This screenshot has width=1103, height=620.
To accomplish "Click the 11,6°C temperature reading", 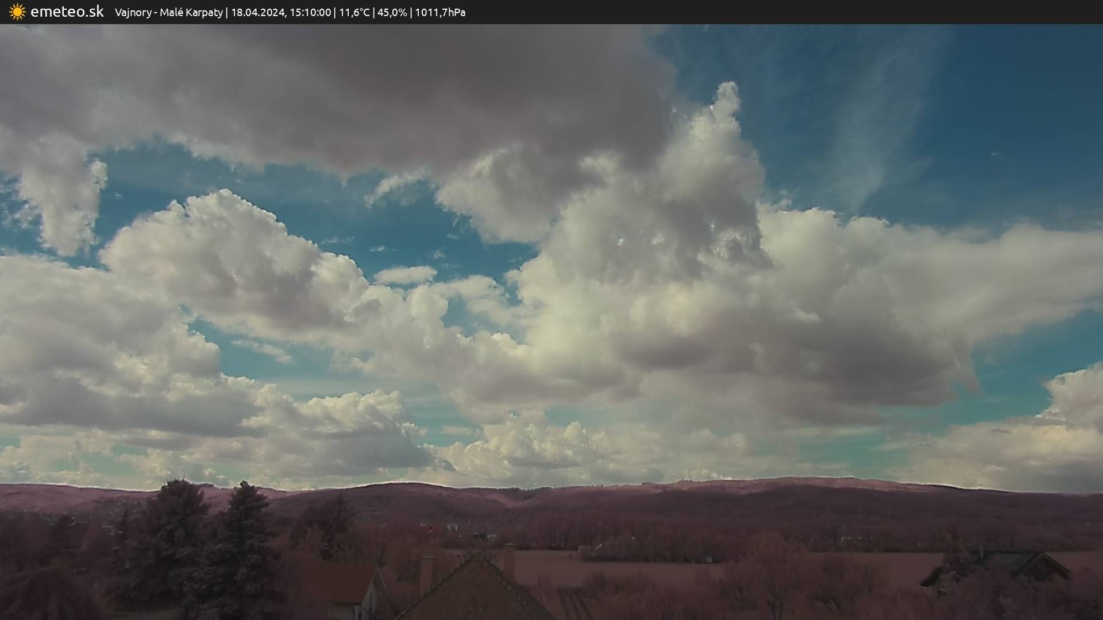I will click(354, 13).
